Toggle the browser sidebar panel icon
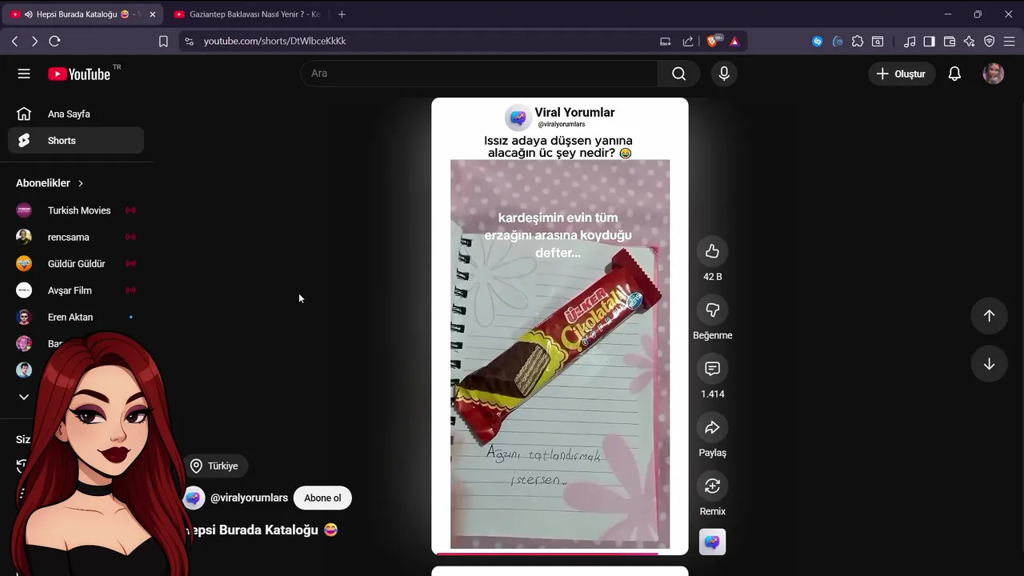 (x=930, y=41)
